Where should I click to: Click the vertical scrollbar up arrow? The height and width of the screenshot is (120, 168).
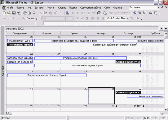166,33
